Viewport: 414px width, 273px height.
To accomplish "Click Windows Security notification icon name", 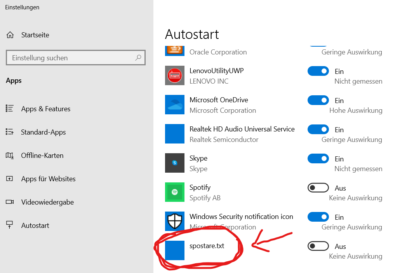I will pyautogui.click(x=241, y=217).
